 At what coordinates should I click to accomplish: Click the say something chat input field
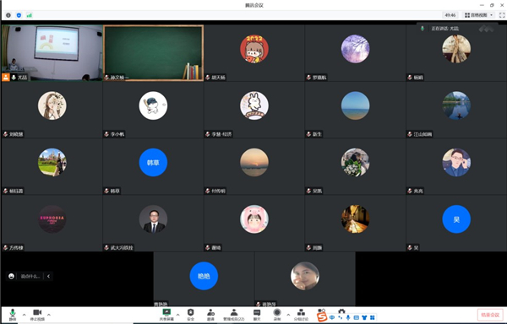point(30,276)
